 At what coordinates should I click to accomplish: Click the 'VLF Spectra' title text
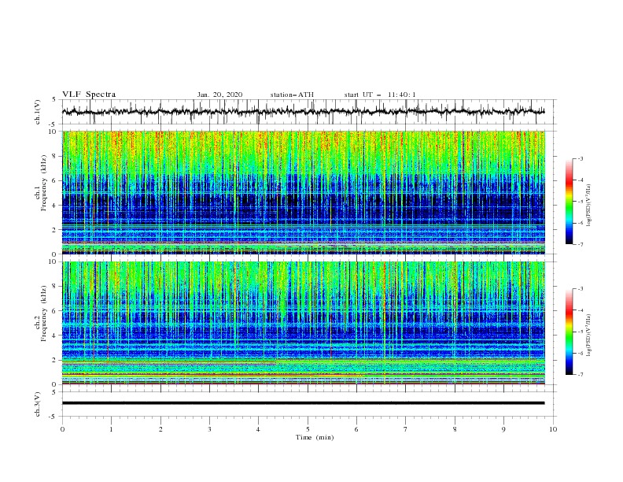pos(89,95)
